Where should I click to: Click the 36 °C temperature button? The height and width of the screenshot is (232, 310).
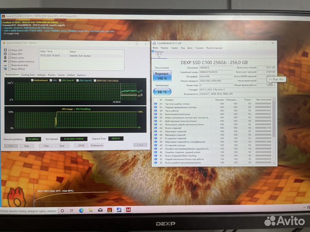tap(162, 92)
